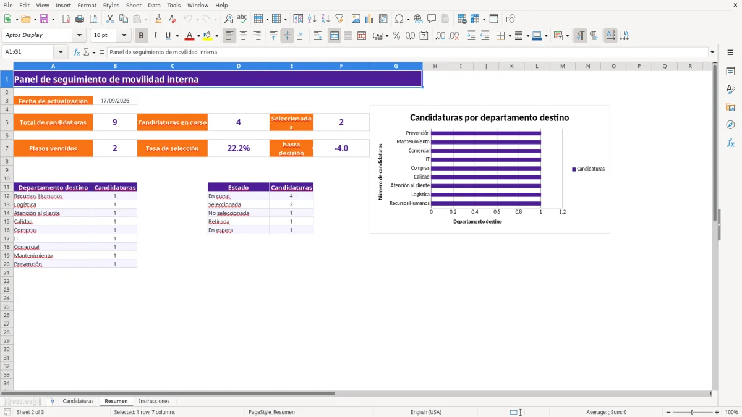The image size is (742, 417).
Task: Click Add Decimal Place icon
Action: [441, 36]
